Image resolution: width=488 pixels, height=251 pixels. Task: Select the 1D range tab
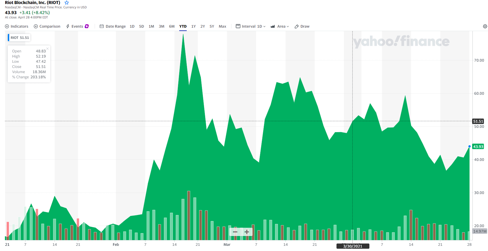coord(132,26)
